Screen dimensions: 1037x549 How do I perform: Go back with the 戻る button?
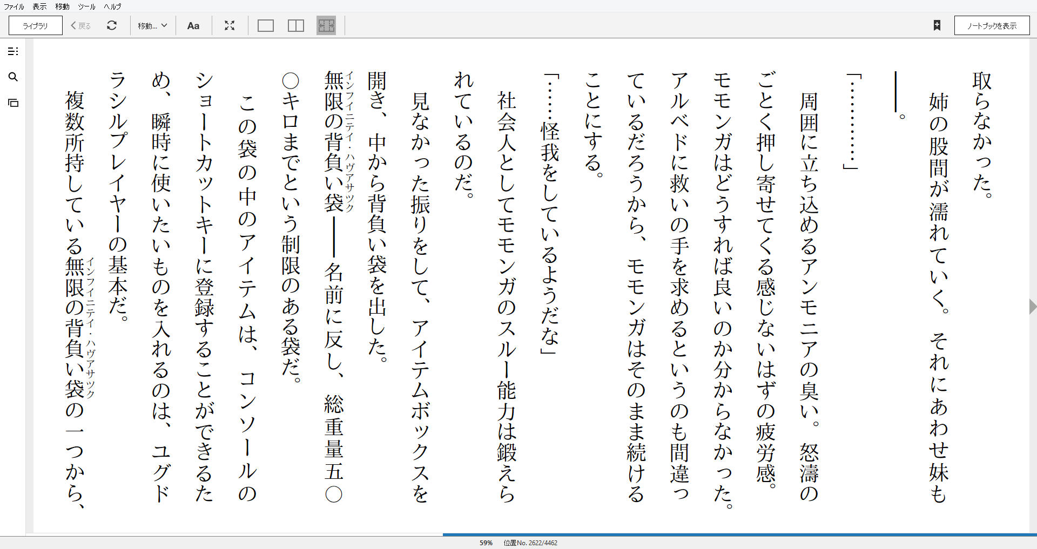click(81, 25)
